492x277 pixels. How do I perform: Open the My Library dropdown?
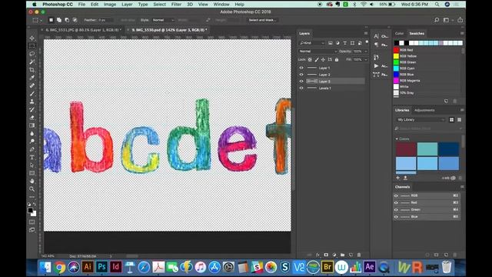[x=421, y=120]
